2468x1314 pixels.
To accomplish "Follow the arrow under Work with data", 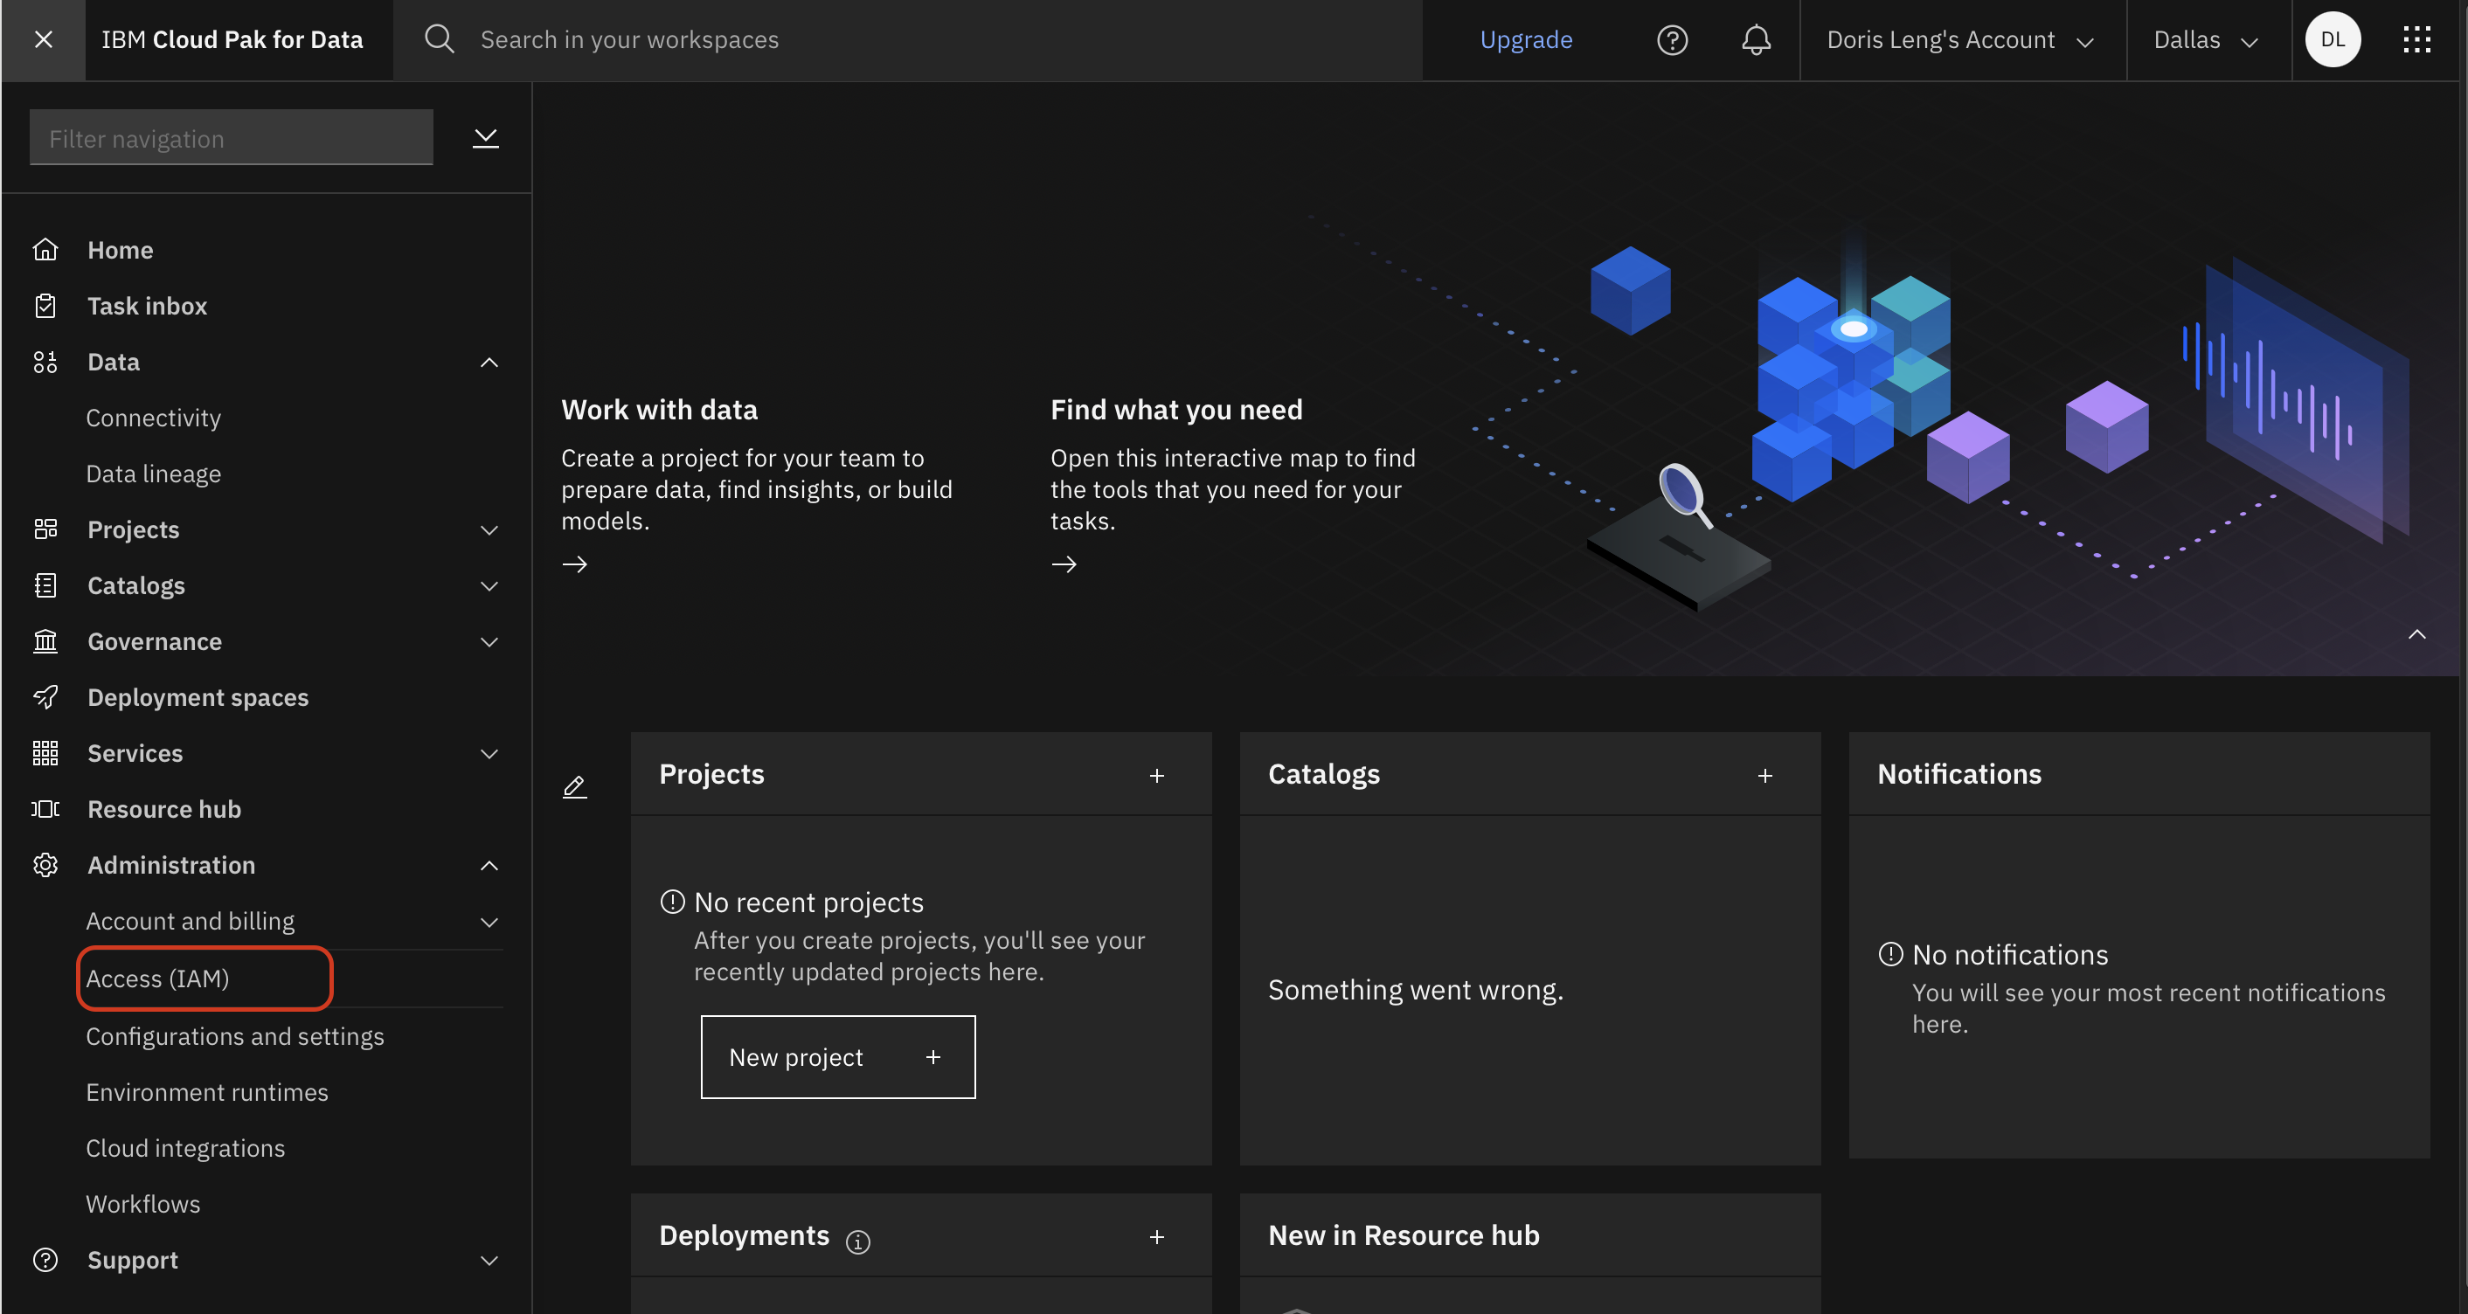I will (574, 564).
